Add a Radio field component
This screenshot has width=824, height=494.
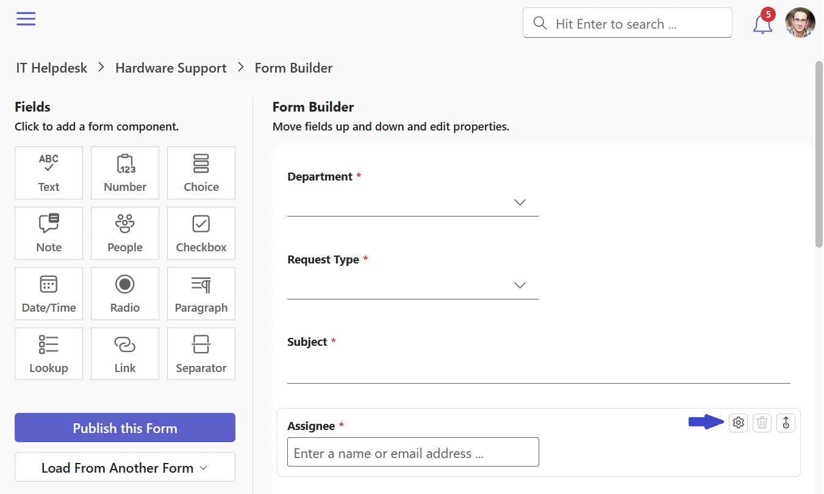tap(125, 293)
